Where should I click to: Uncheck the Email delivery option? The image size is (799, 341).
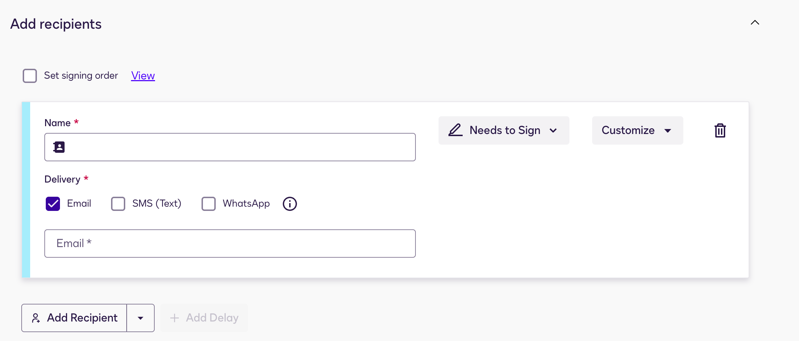point(53,203)
